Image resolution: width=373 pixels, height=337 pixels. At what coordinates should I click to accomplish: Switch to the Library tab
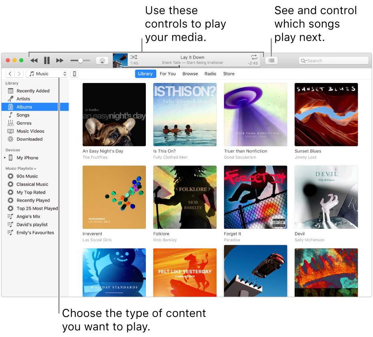pyautogui.click(x=145, y=74)
